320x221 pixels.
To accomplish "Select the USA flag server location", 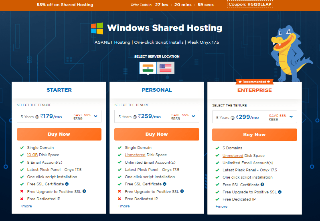I will pos(166,68).
